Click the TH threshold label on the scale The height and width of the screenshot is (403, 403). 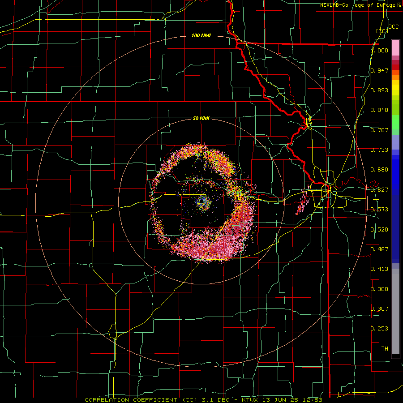(385, 349)
